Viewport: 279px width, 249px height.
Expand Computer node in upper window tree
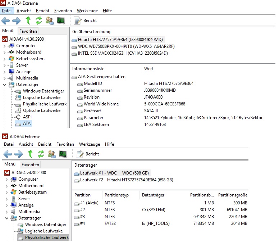coord(4,46)
